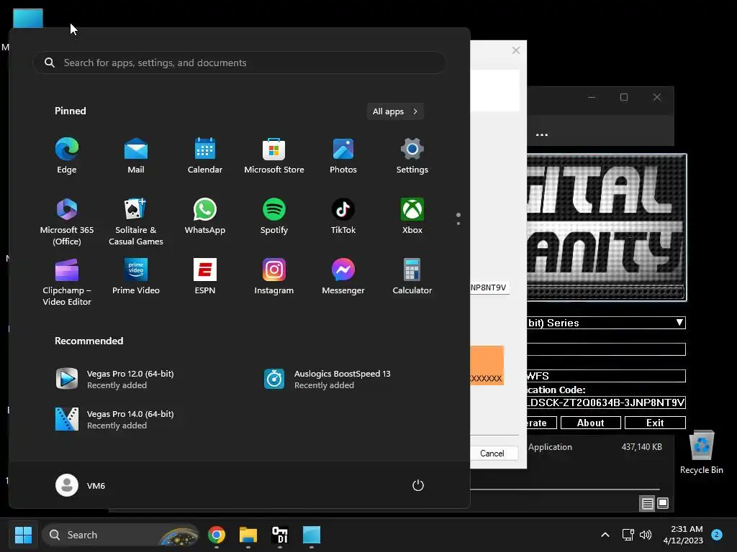Launch the Mail app
Viewport: 737px width, 552px height.
136,156
